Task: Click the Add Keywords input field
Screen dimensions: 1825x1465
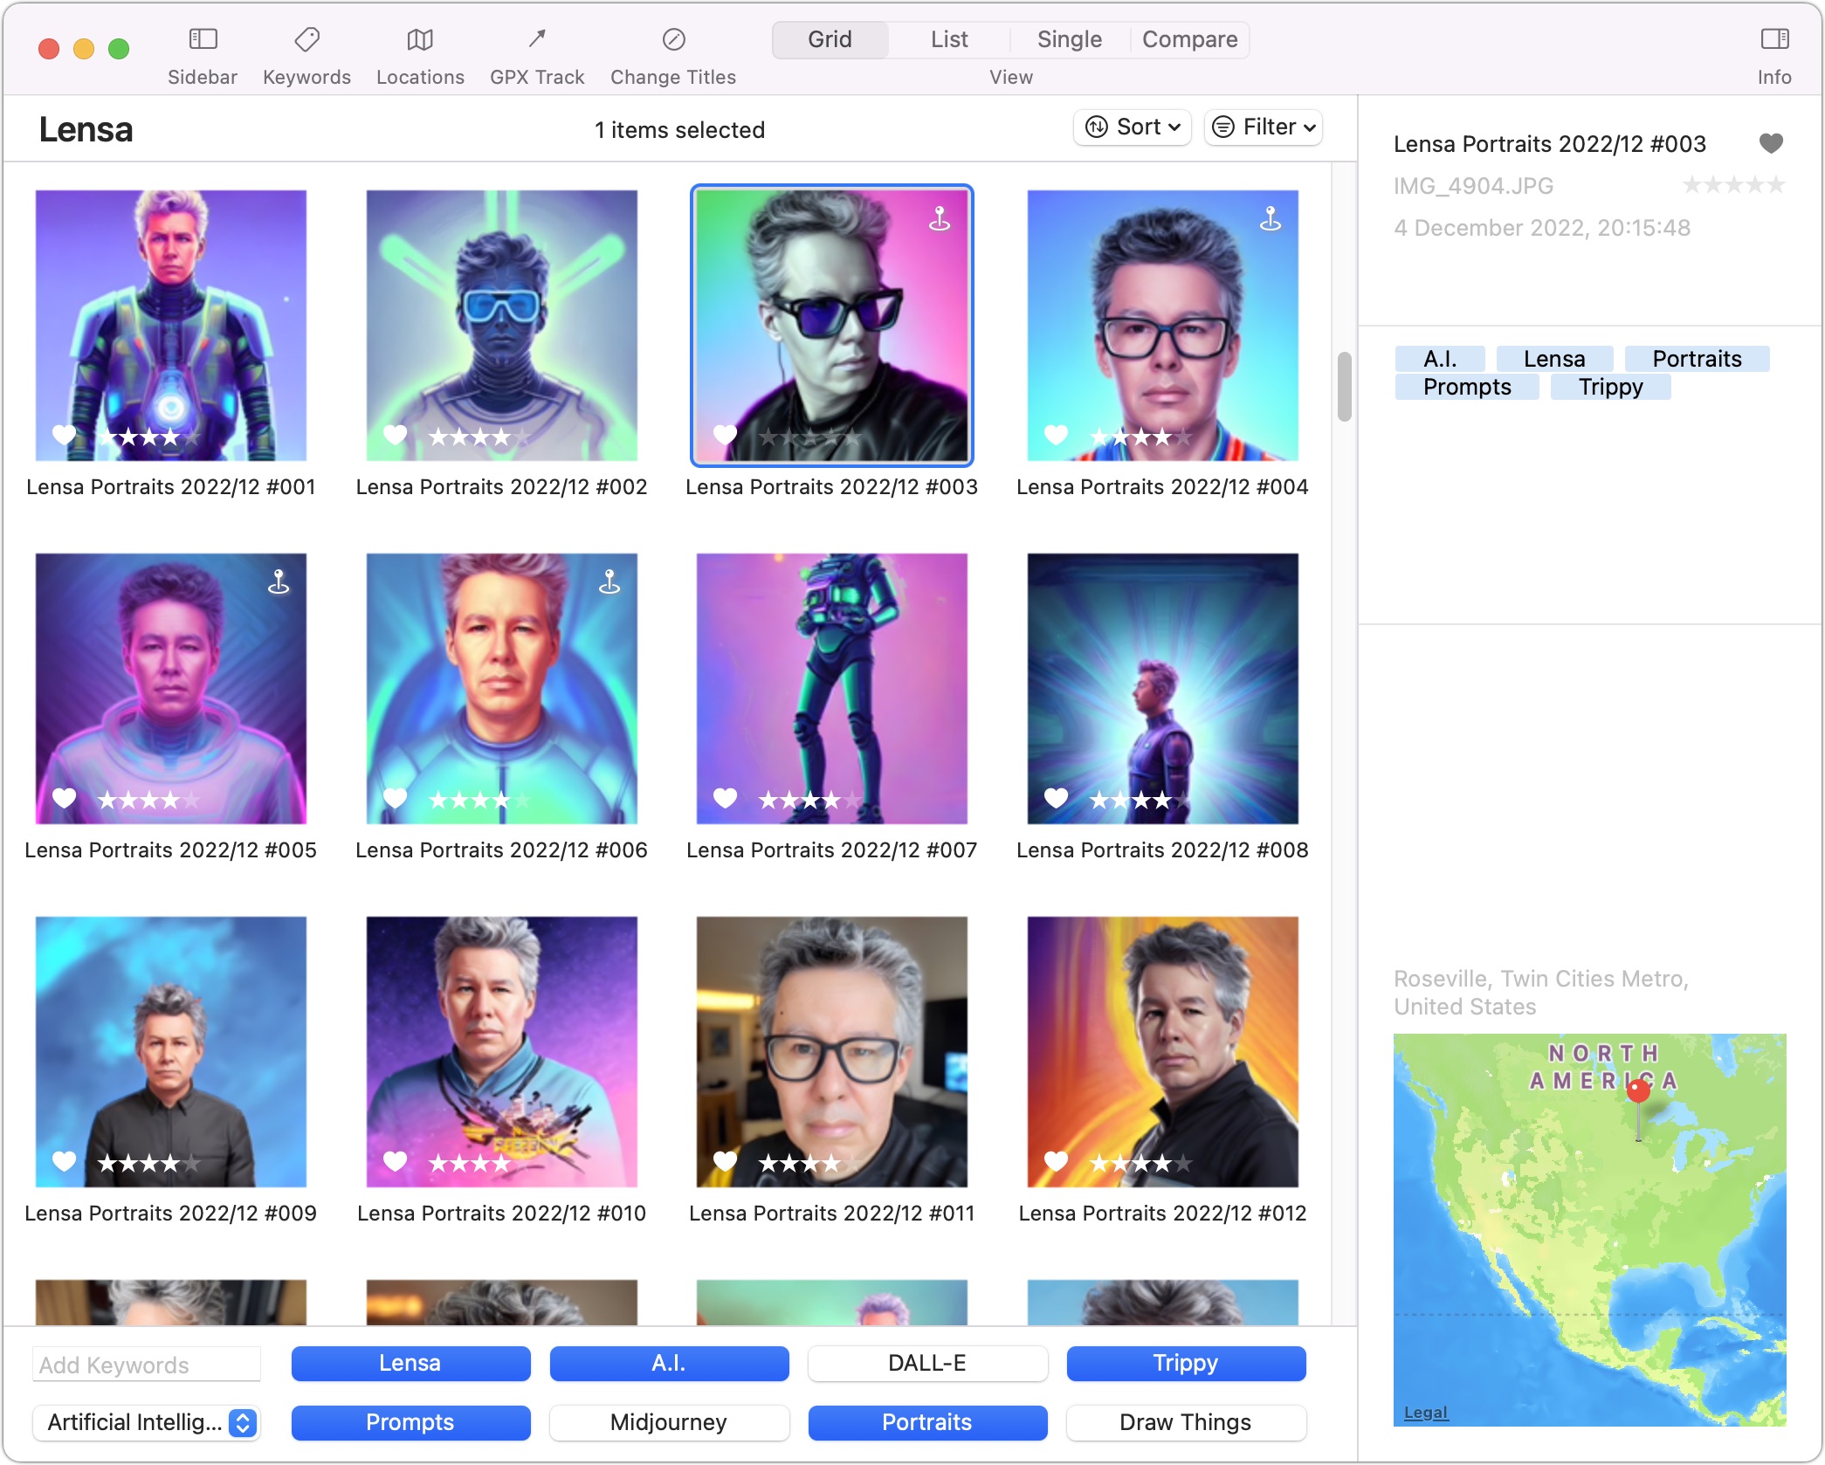Action: click(147, 1365)
